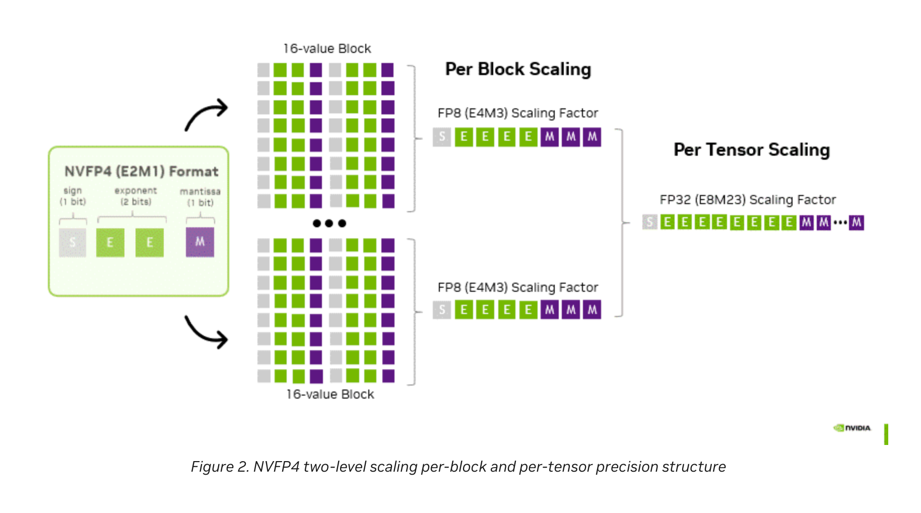Screen dimensions: 921x513
Task: Click the bottom 16-value Block label
Action: click(x=330, y=394)
